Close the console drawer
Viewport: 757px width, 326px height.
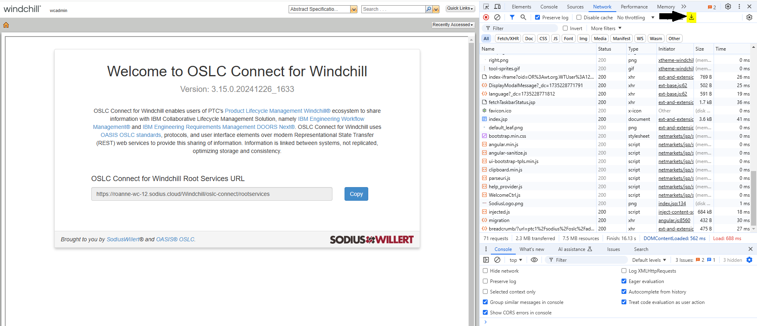tap(750, 249)
